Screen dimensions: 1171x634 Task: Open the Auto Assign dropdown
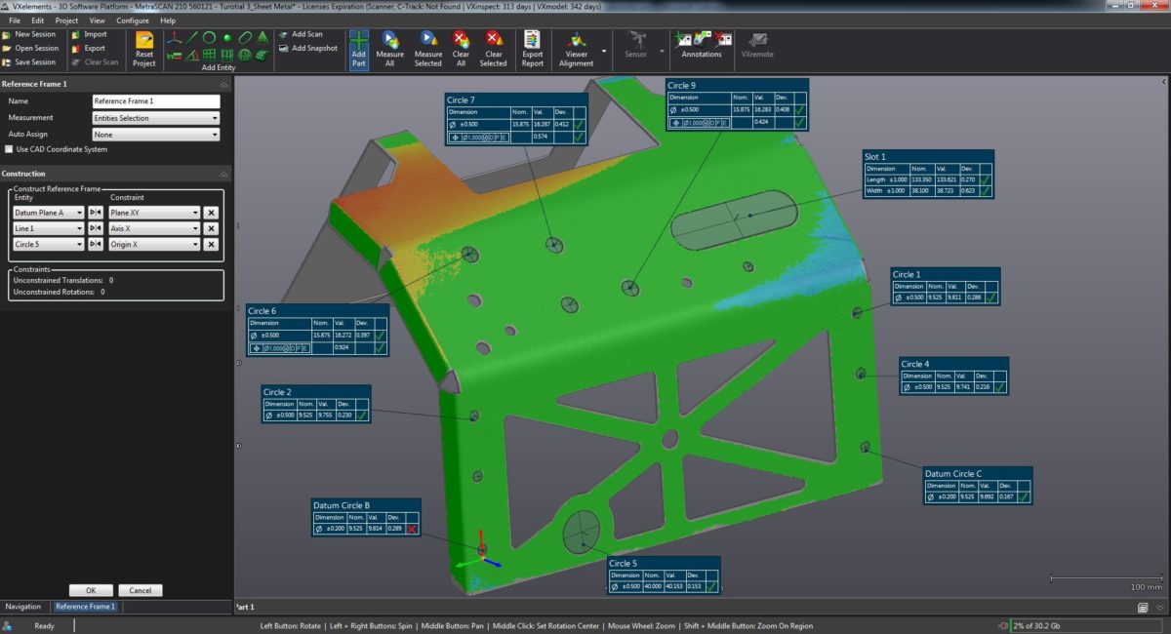(156, 134)
